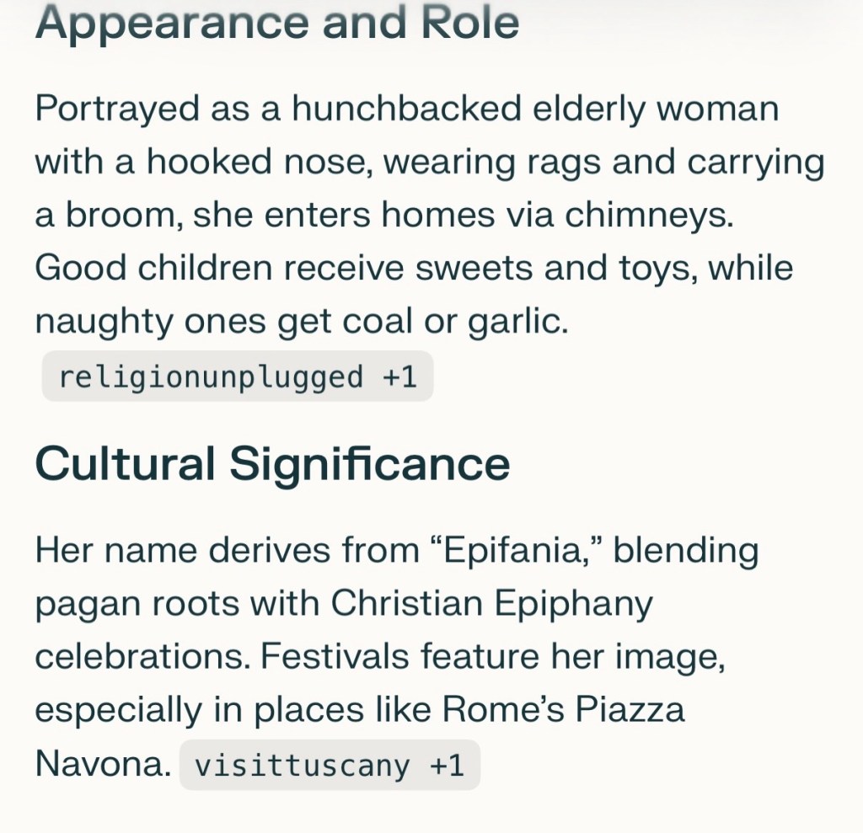
Task: Click the word "Piazza" in the paragraph
Action: (630, 710)
